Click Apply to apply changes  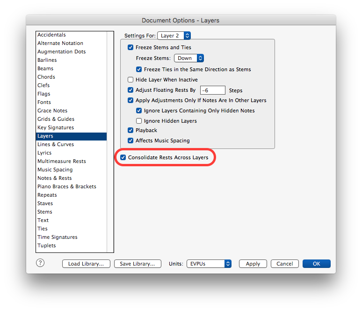(x=253, y=264)
